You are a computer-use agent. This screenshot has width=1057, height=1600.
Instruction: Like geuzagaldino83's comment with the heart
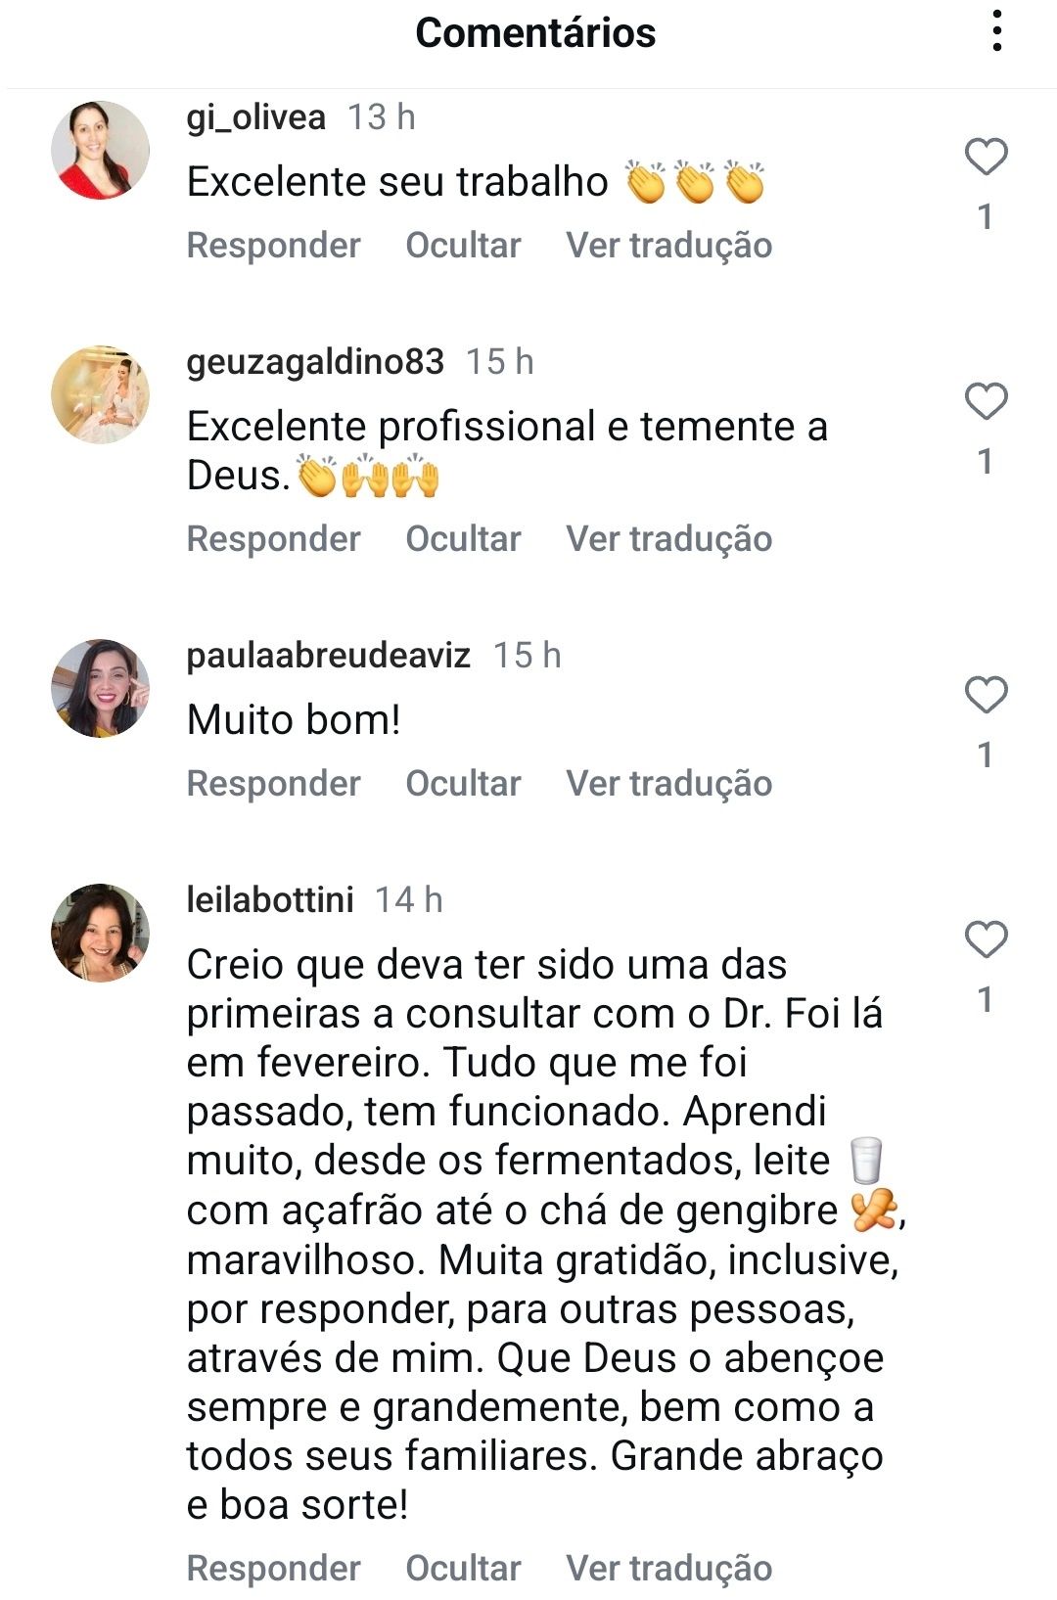[986, 402]
